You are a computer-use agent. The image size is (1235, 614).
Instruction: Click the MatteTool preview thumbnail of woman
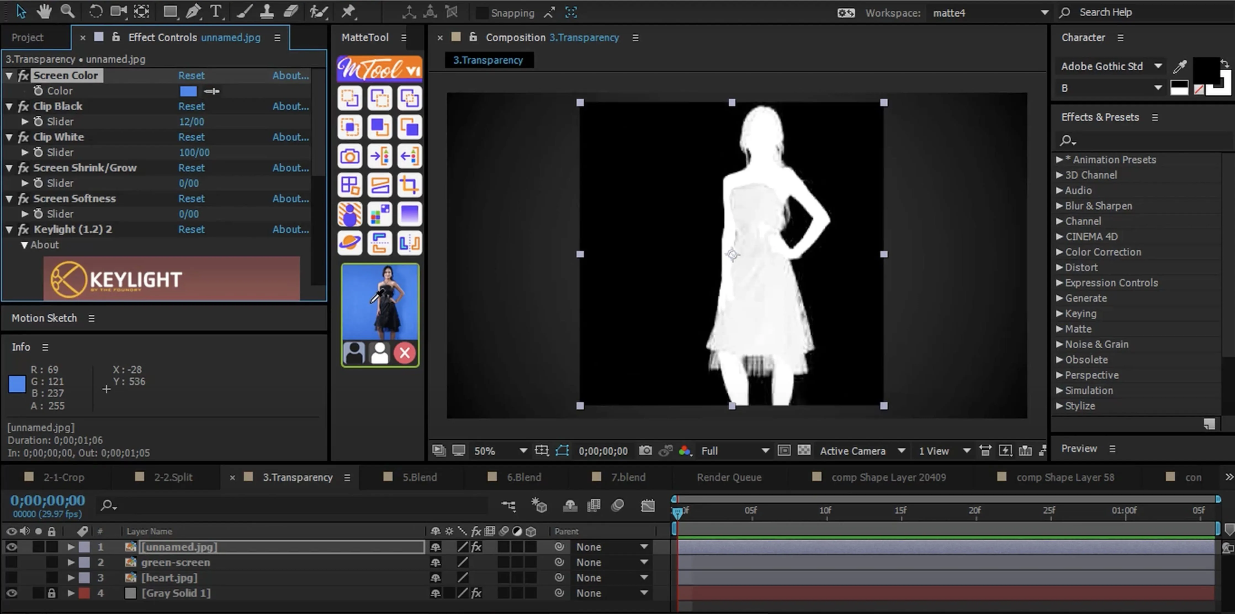[380, 302]
